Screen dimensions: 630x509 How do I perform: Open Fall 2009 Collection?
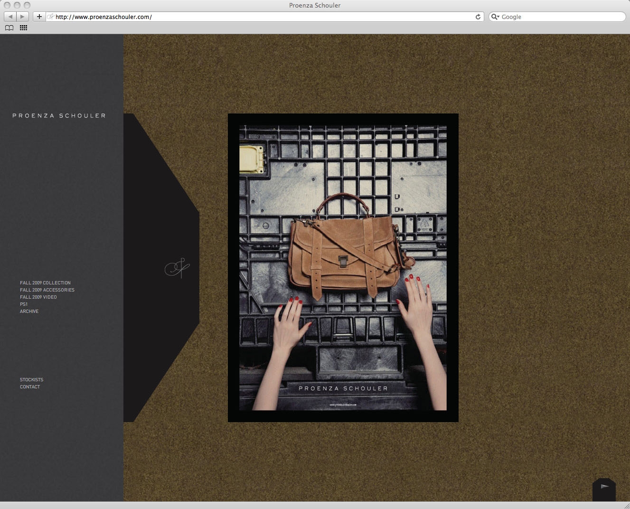pos(45,283)
